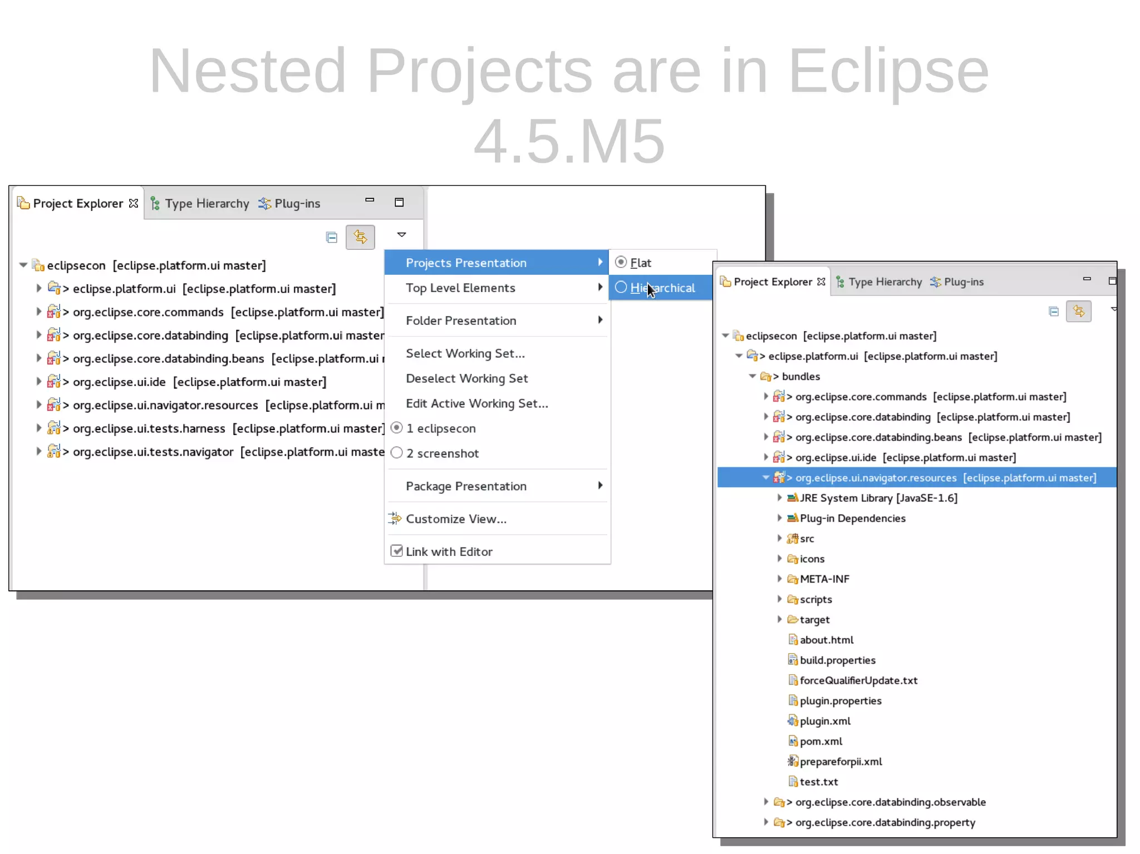The image size is (1140, 854).
Task: Select Project Explorer tab in left window
Action: pos(77,204)
